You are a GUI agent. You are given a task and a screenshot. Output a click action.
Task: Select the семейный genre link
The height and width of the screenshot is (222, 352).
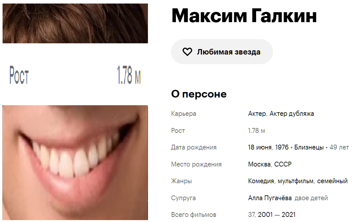coord(332,181)
